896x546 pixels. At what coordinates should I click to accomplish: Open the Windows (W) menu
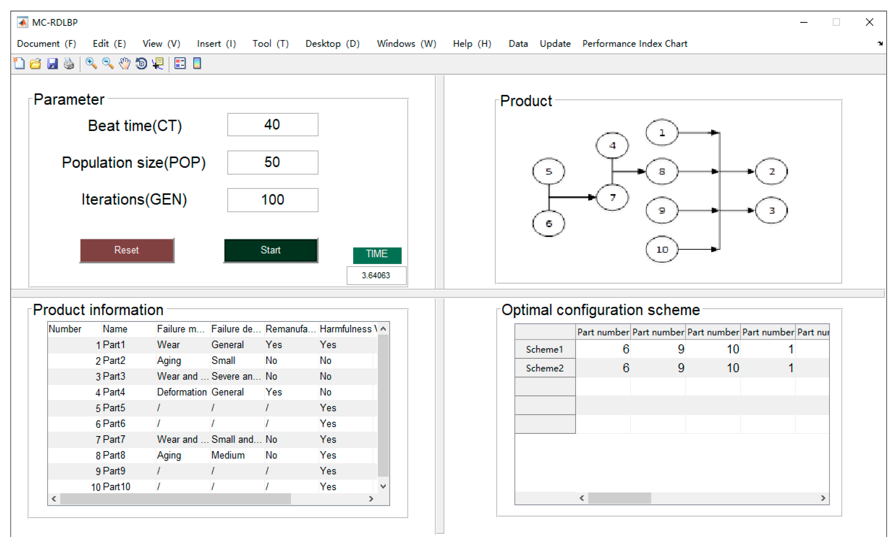(x=407, y=44)
